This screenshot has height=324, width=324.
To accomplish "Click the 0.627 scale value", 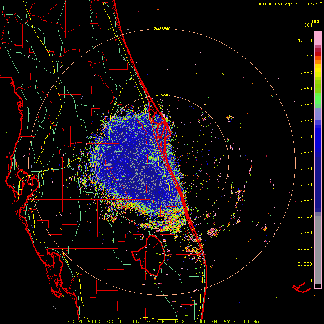I will click(x=305, y=153).
